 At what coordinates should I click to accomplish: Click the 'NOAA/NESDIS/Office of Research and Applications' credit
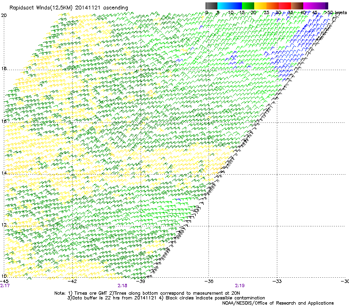point(278,303)
